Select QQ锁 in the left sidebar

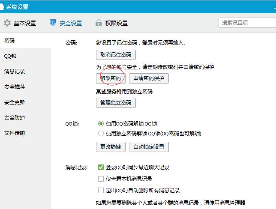click(25, 56)
